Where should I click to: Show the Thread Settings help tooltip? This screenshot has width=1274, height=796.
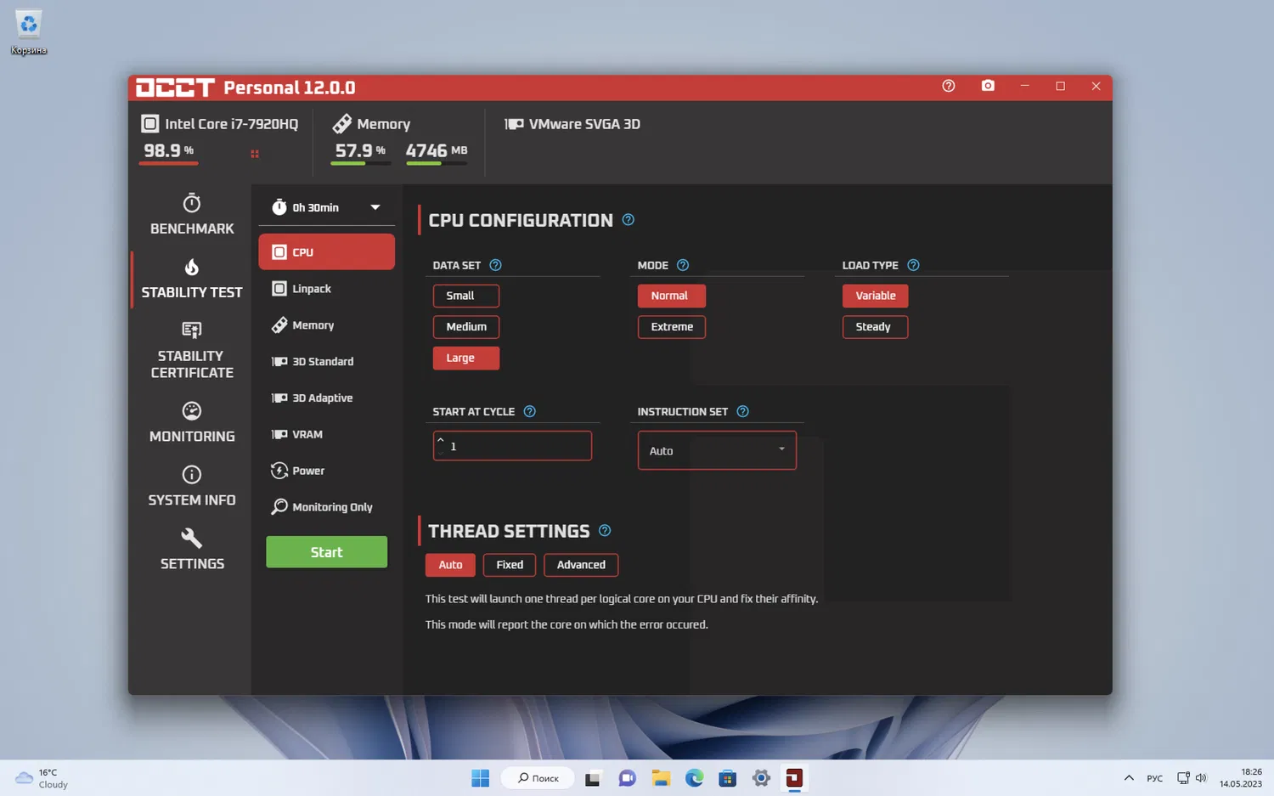(605, 531)
